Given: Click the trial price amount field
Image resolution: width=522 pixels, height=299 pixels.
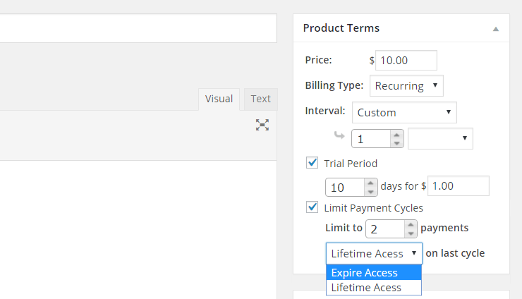Looking at the screenshot, I should pyautogui.click(x=459, y=185).
